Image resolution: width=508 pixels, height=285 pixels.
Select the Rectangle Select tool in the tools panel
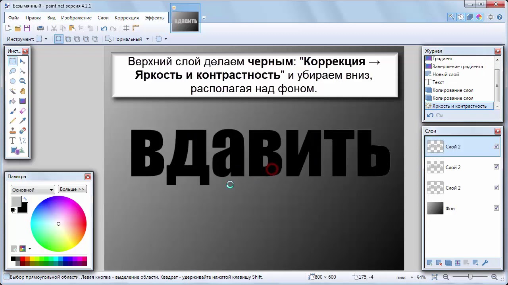[x=13, y=61]
